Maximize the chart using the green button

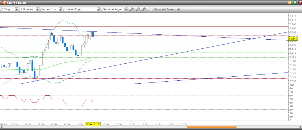pos(294,2)
